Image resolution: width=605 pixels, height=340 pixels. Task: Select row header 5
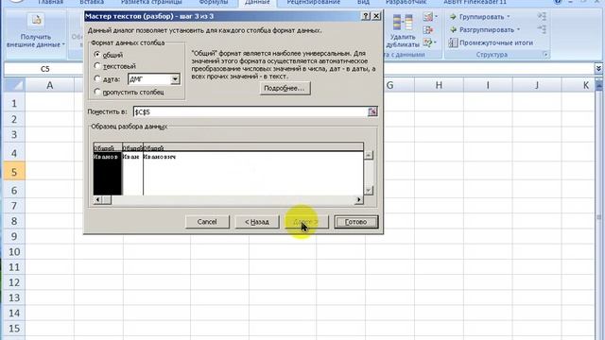pyautogui.click(x=14, y=172)
